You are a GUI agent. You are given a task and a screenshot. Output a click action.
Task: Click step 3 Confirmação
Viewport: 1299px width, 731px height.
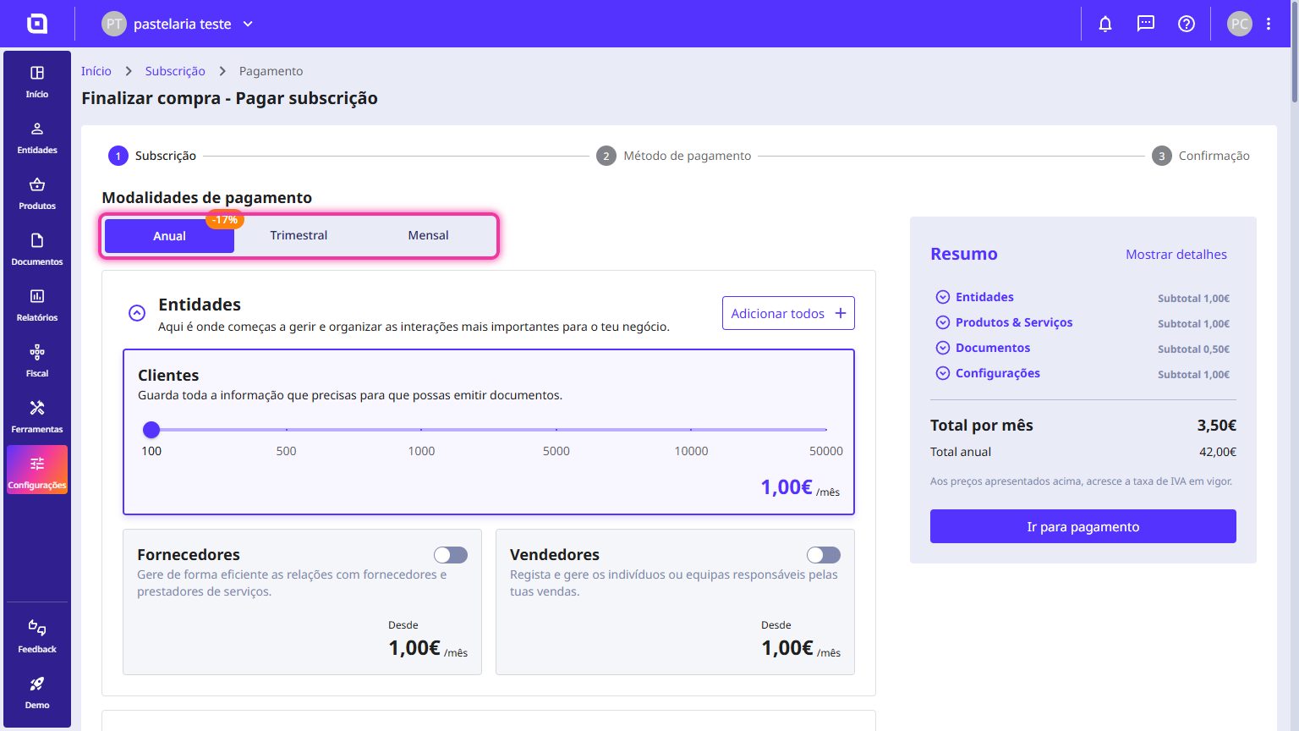(1201, 156)
